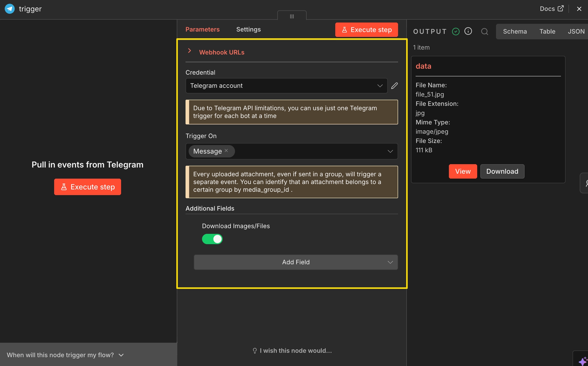
Task: Click Execute step under Pull in events
Action: (88, 187)
